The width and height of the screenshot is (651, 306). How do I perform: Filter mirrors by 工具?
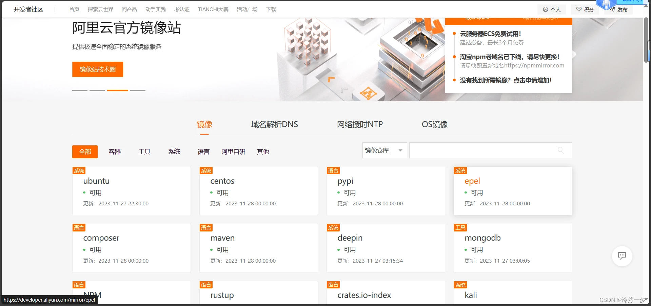click(144, 152)
